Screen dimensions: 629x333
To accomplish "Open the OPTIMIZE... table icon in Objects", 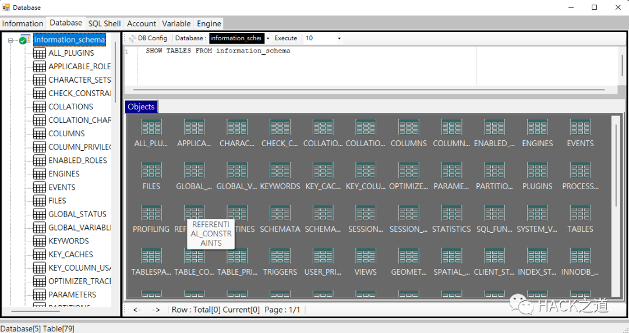I will pos(409,171).
